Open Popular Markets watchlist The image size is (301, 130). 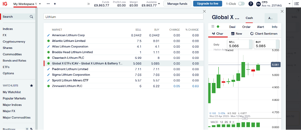(14, 98)
